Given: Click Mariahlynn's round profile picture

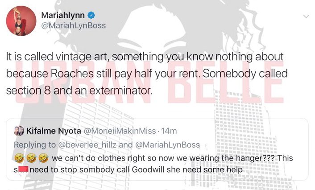Looking at the screenshot, I should click(x=21, y=21).
